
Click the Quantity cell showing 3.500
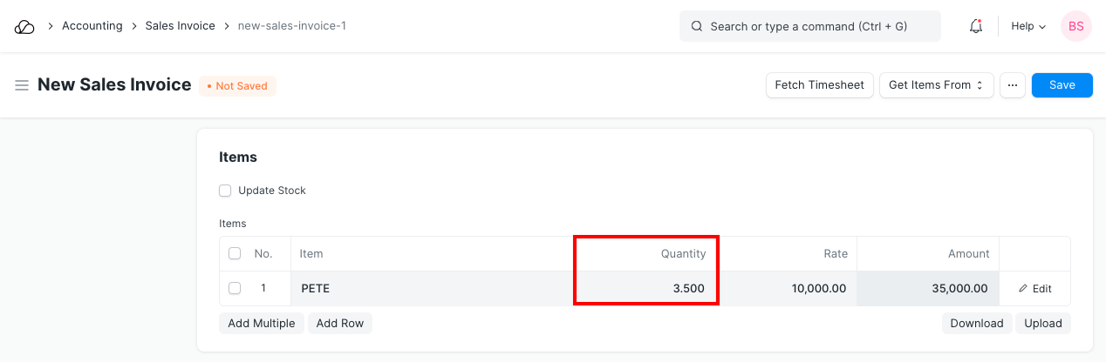(x=646, y=288)
